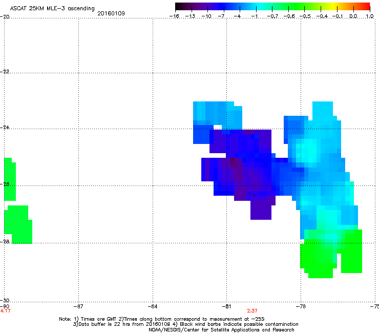Click the '-0.5' label on the color scale
Image resolution: width=379 pixels, height=333 pixels.
pyautogui.click(x=305, y=16)
